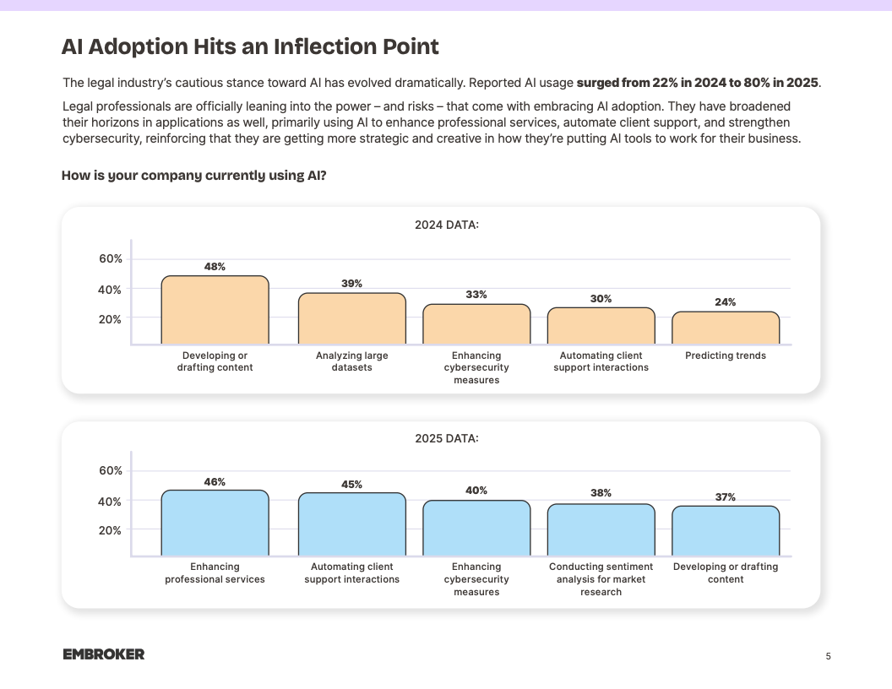Click the "How is your company currently using AI?" subheading
Screen dimensions: 892x689
click(193, 176)
